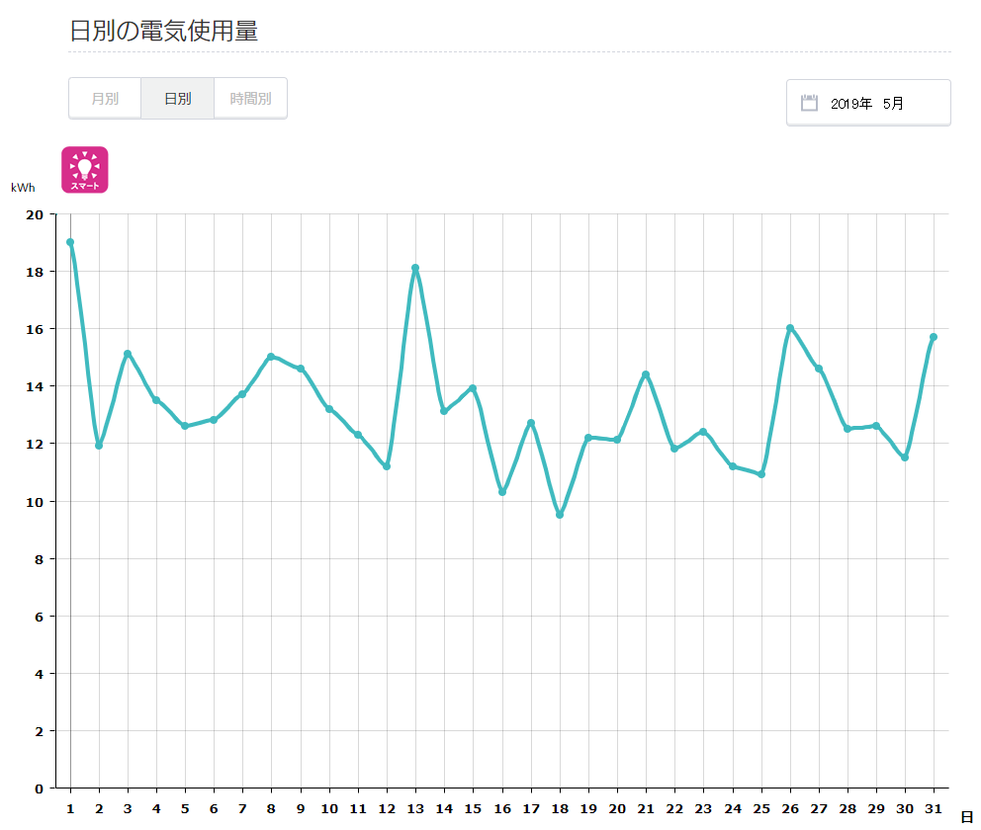Screen dimensions: 981x830
Task: Select the data point for day 3
Action: (128, 354)
